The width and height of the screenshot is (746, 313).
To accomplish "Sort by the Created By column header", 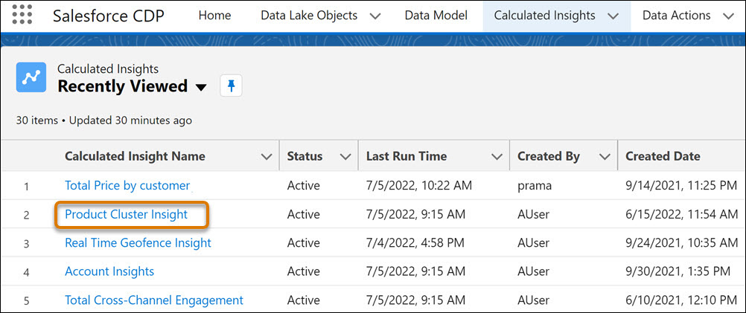I will pyautogui.click(x=549, y=156).
